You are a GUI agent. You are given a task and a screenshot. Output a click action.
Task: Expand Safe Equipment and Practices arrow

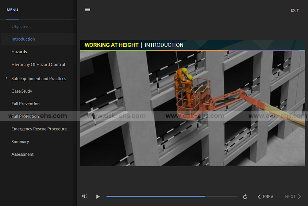click(6, 78)
